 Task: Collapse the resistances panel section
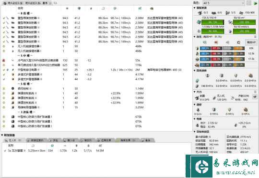pos(194,37)
